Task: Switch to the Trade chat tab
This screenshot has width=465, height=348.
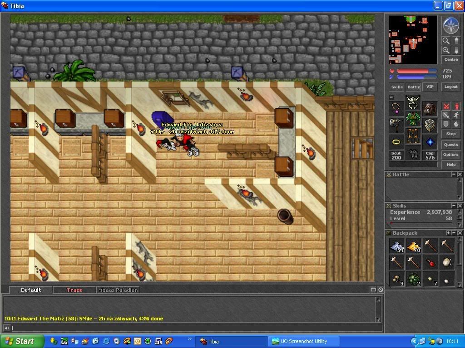Action: [75, 290]
